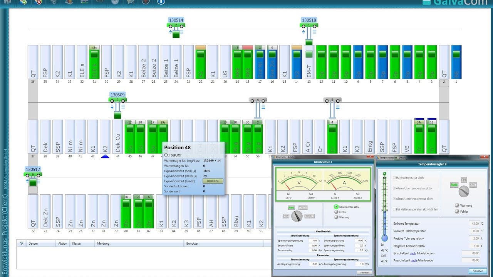Sort message log by Klasse column
Screen dimensions: 493x277
[83, 243]
